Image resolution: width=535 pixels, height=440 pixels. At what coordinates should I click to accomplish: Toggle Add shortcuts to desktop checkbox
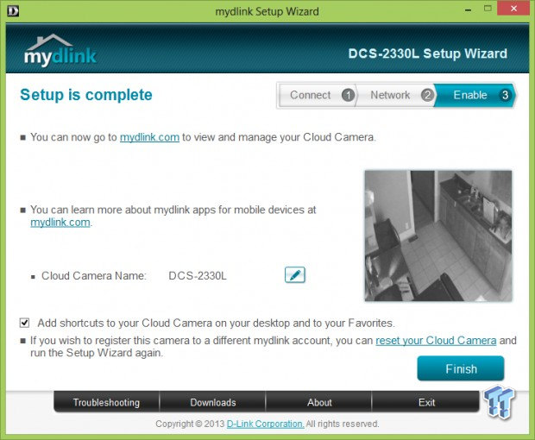24,323
